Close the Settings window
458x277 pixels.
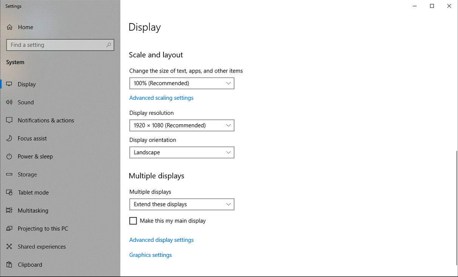coord(449,6)
